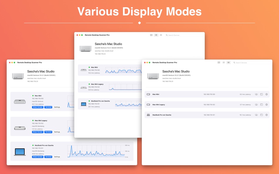Choose medium list view icon in middle graph-list window
The width and height of the screenshot is (279, 174).
[x=156, y=35]
